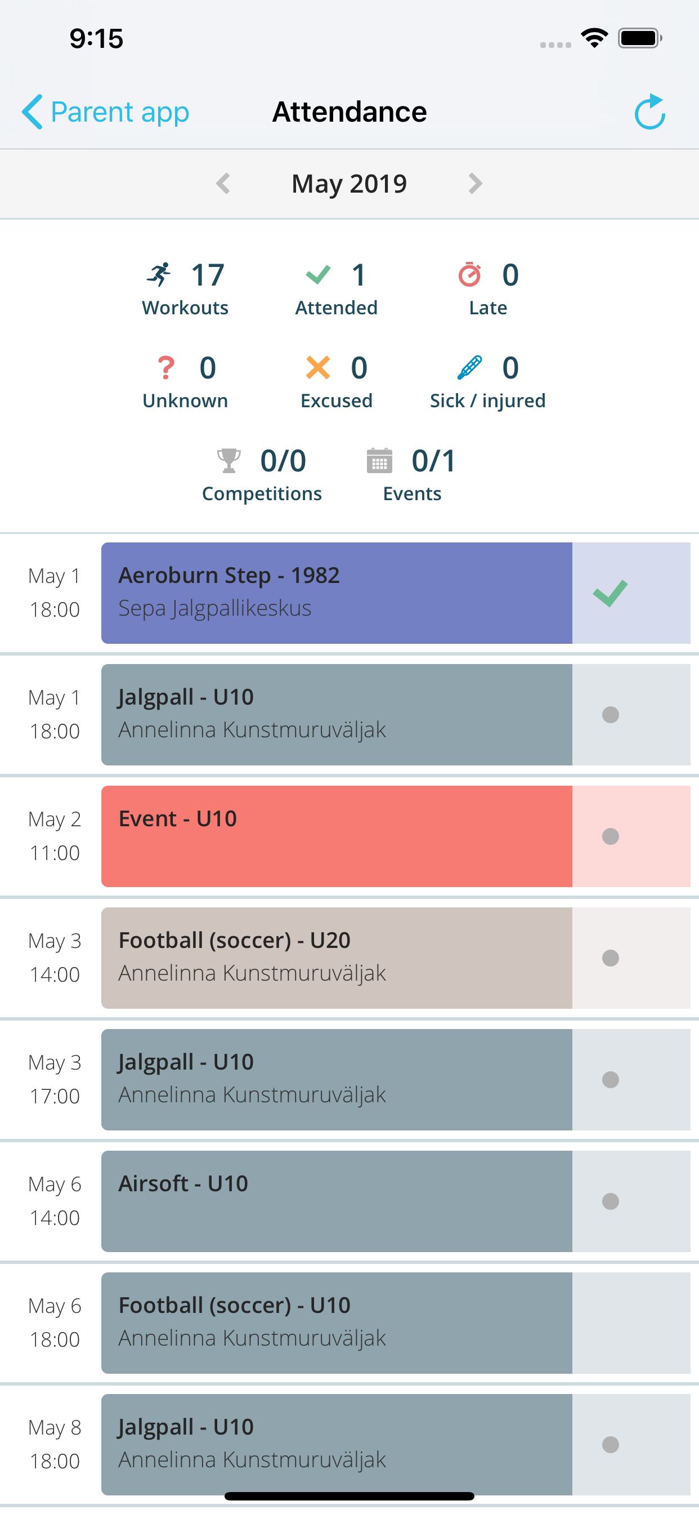The width and height of the screenshot is (699, 1514).
Task: Go back to Parent app
Action: click(x=106, y=112)
